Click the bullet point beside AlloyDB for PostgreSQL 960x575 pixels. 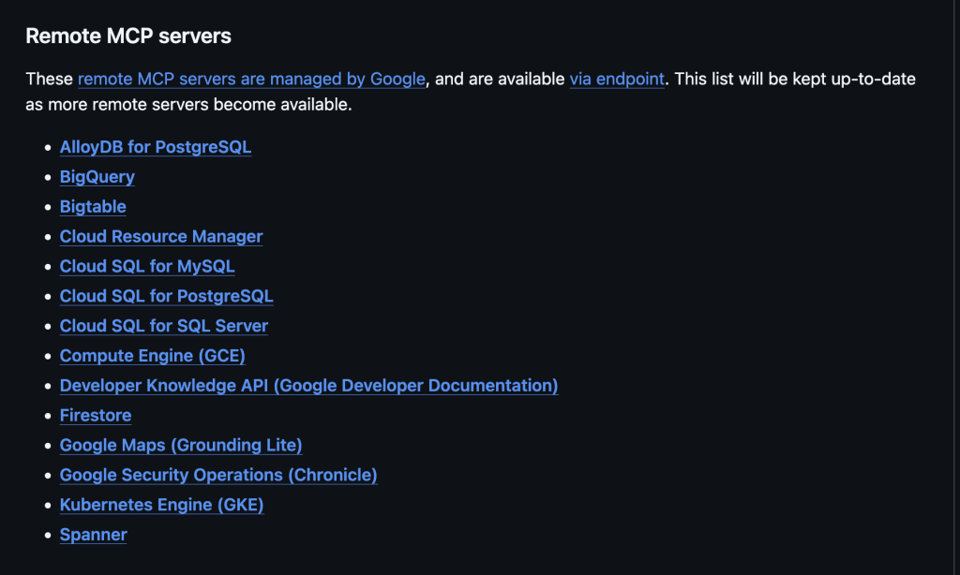[x=48, y=148]
